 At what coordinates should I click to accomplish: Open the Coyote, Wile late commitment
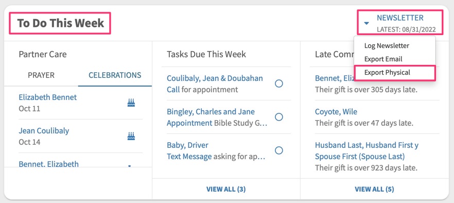(336, 112)
